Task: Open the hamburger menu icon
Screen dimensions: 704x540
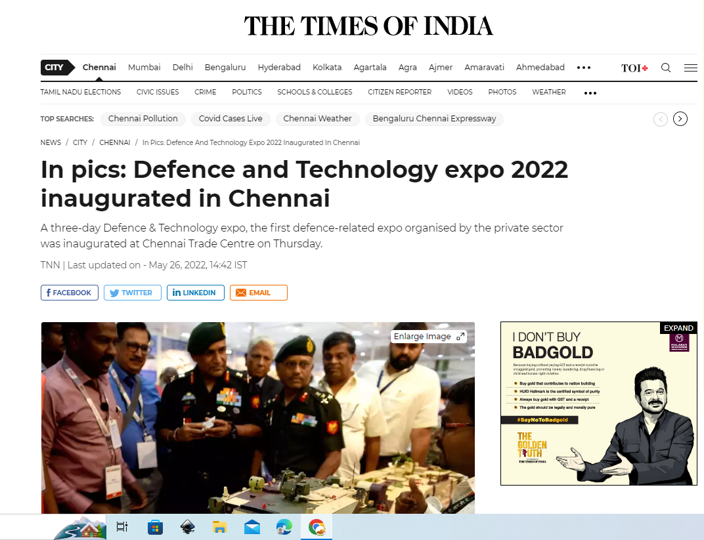Action: point(690,68)
